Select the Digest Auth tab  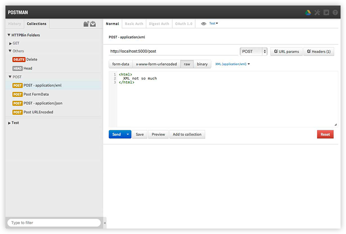(159, 23)
